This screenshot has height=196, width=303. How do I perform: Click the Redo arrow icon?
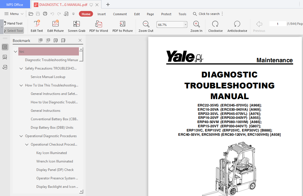coord(59,14)
